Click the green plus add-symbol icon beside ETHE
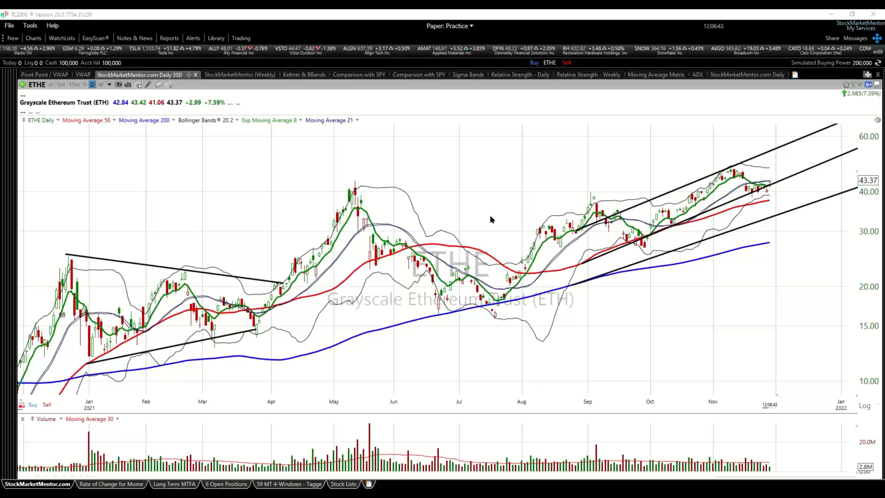Image resolution: width=885 pixels, height=498 pixels. click(x=23, y=85)
